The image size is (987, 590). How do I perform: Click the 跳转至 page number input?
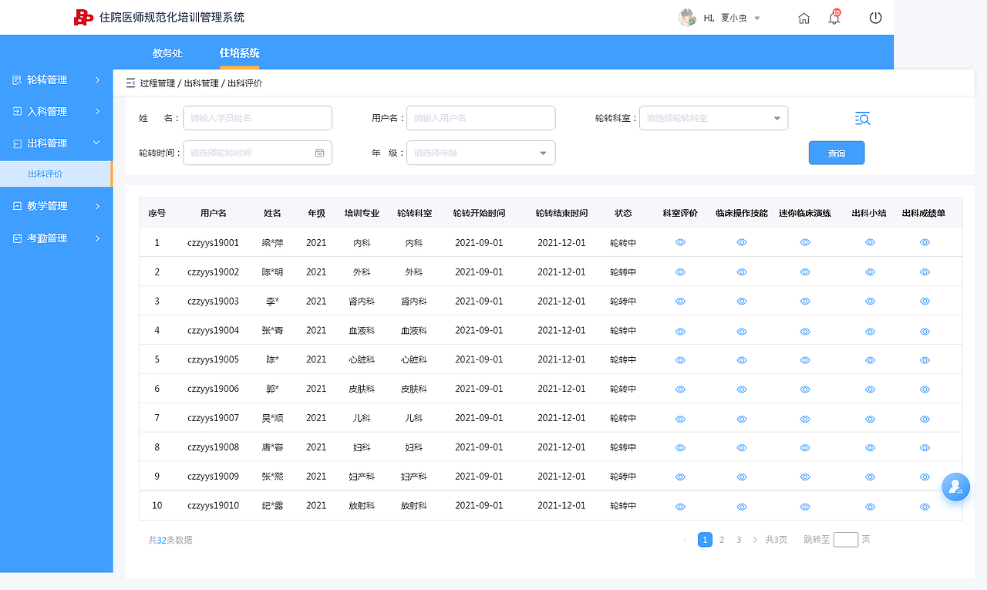[845, 539]
